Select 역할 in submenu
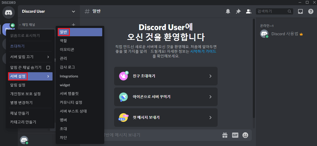Image resolution: width=317 pixels, height=146 pixels. point(80,41)
